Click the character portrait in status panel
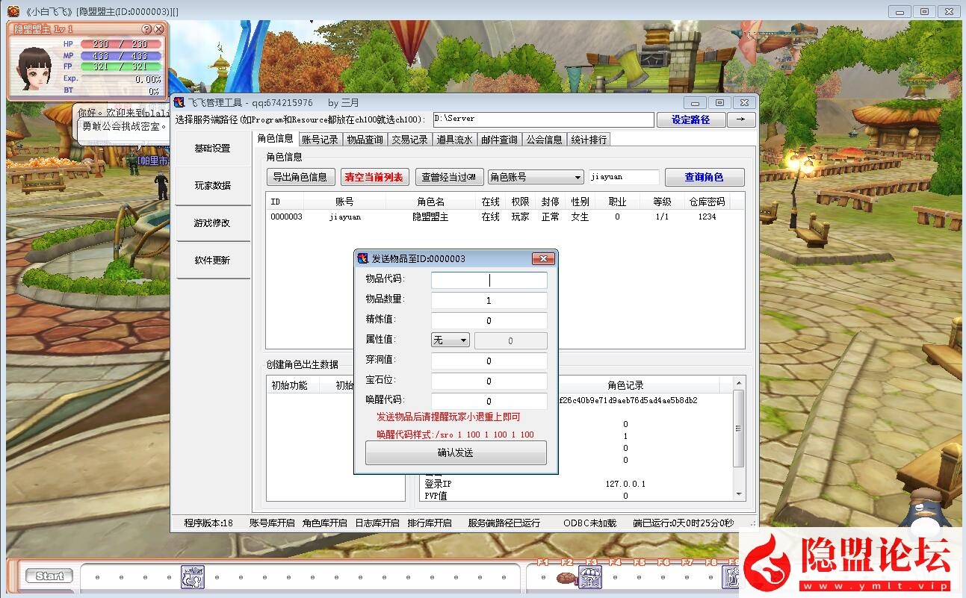 point(34,67)
